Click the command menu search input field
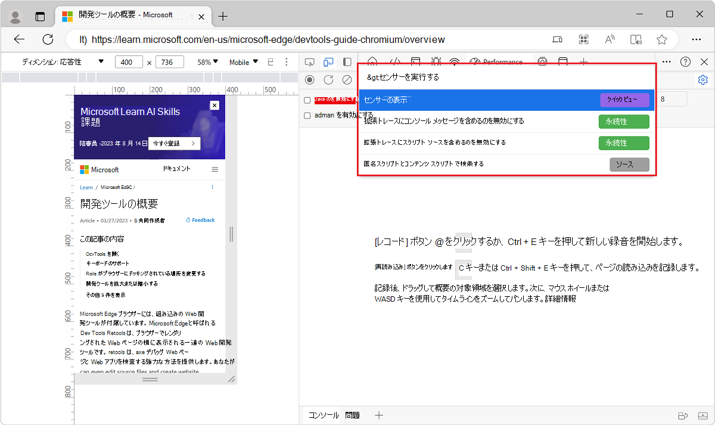Screen dimensions: 715x425 point(506,77)
